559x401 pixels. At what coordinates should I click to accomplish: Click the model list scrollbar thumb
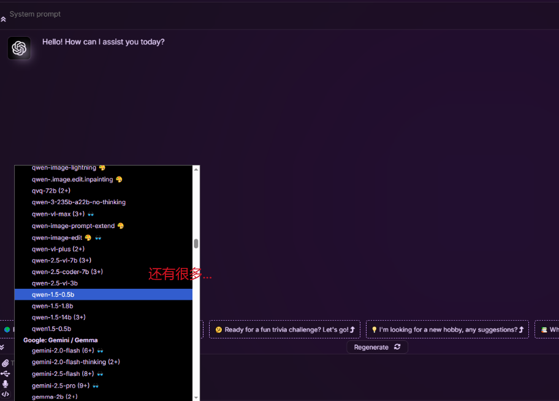[196, 243]
